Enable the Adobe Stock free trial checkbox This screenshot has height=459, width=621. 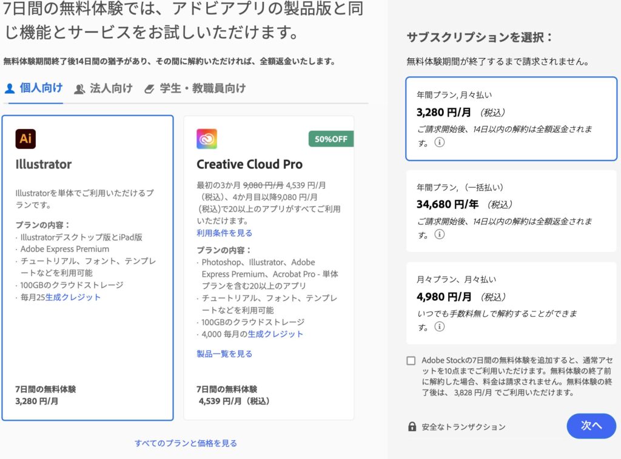(411, 361)
